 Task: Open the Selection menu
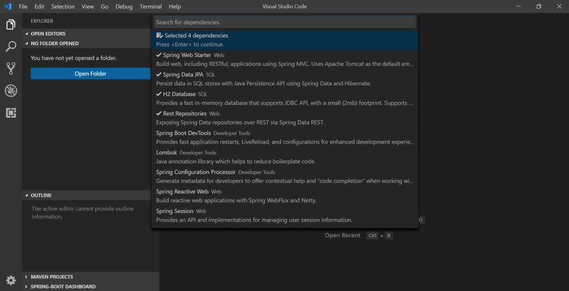pos(63,7)
